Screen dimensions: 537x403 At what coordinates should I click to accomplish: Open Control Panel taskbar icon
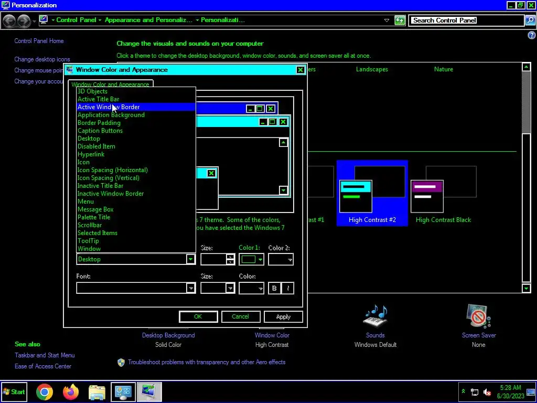[x=123, y=392]
